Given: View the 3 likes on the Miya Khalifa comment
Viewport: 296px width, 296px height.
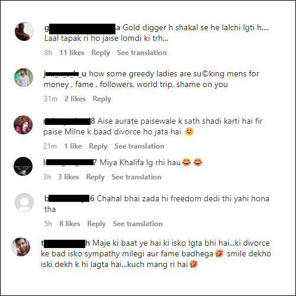Looking at the screenshot, I should tap(68, 177).
